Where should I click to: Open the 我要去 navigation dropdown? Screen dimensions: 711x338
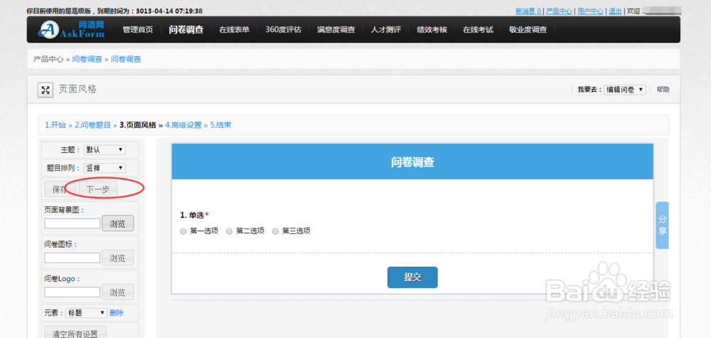[x=625, y=90]
